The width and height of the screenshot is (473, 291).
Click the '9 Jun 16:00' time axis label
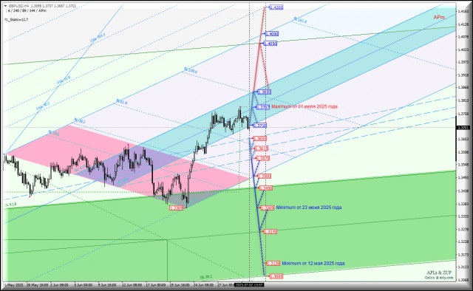click(106, 285)
